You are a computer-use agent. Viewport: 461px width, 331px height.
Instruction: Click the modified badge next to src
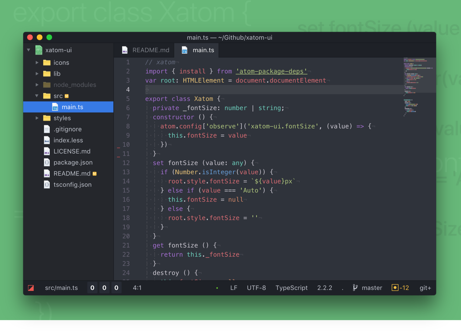[67, 96]
